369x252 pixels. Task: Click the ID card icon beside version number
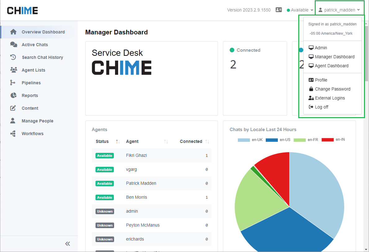click(x=278, y=10)
